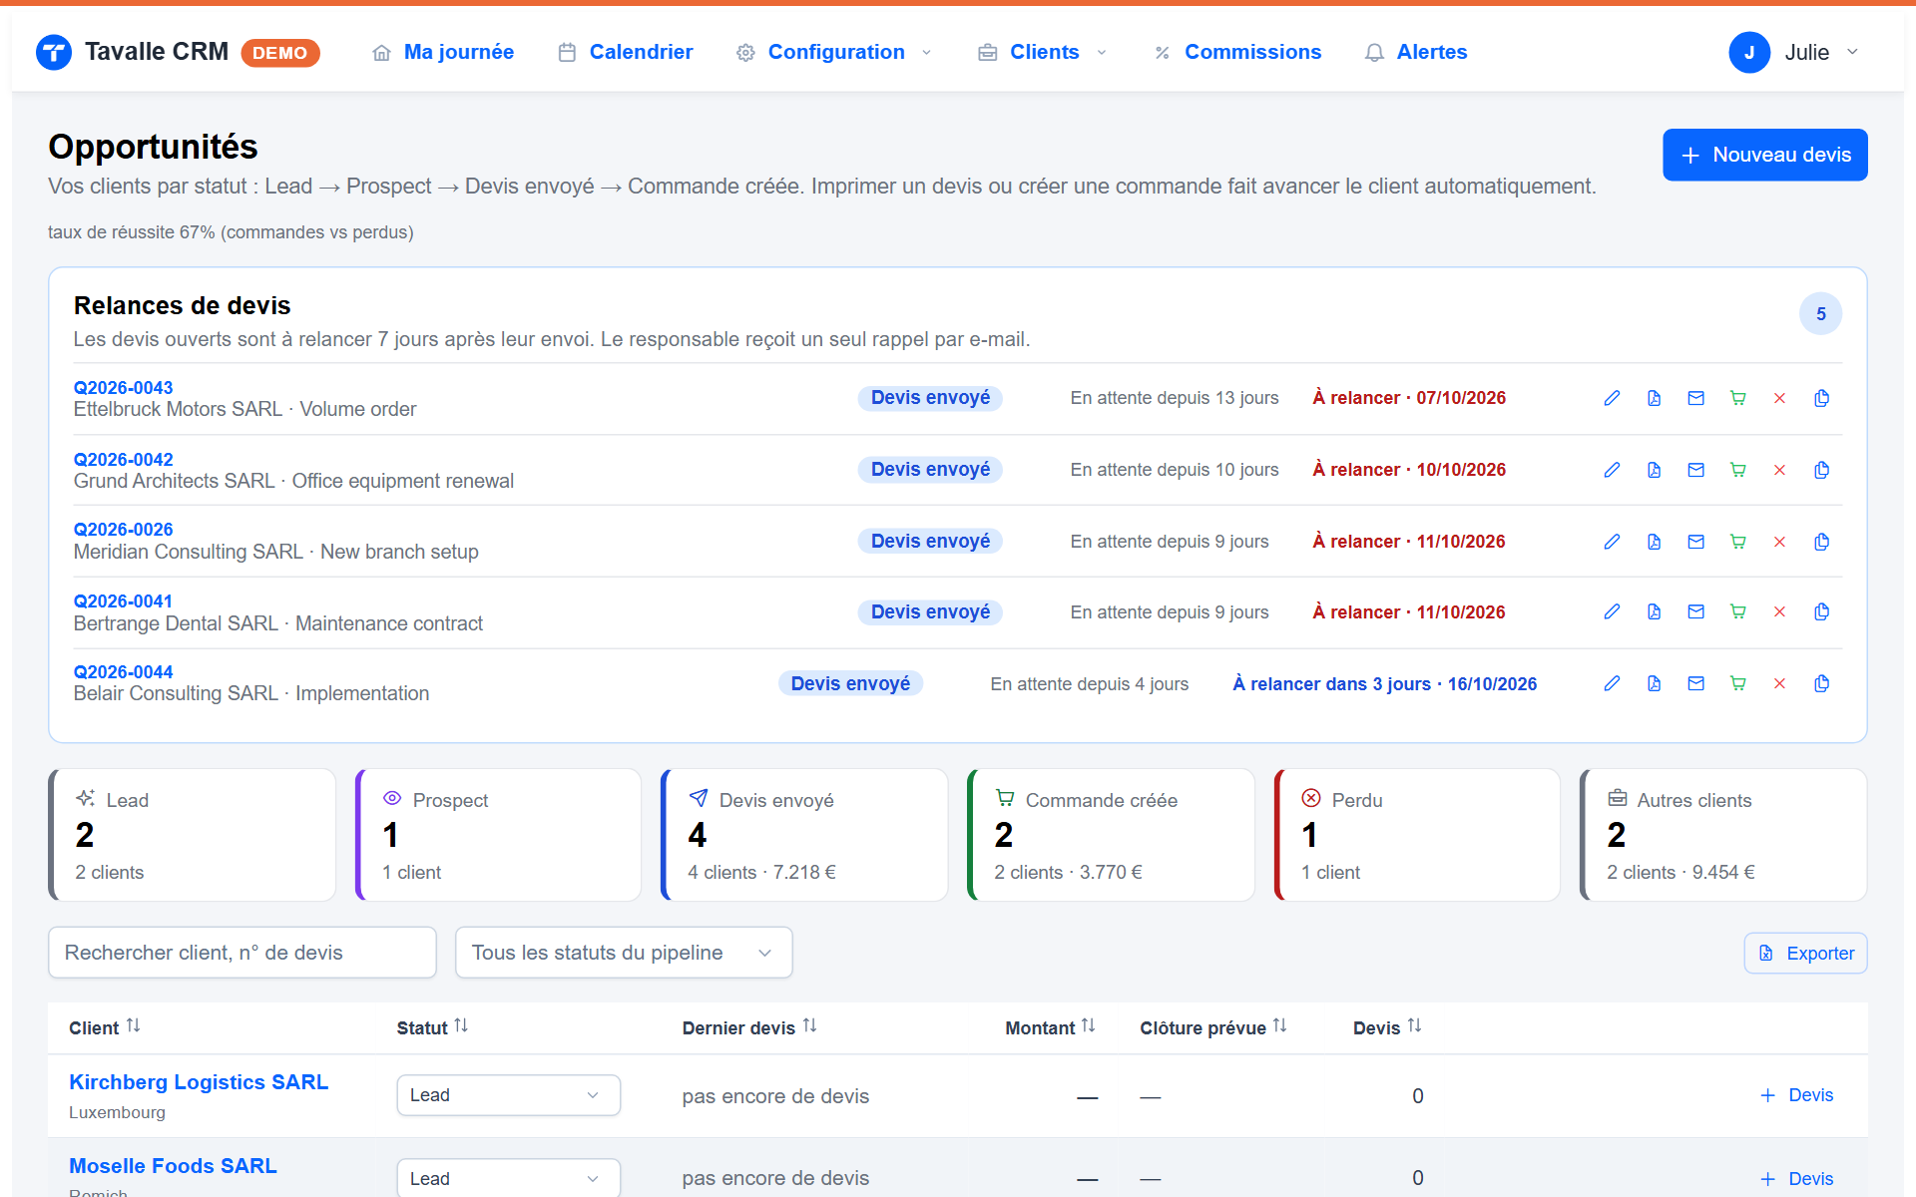Open the Calendrier page
This screenshot has width=1916, height=1197.
click(626, 52)
